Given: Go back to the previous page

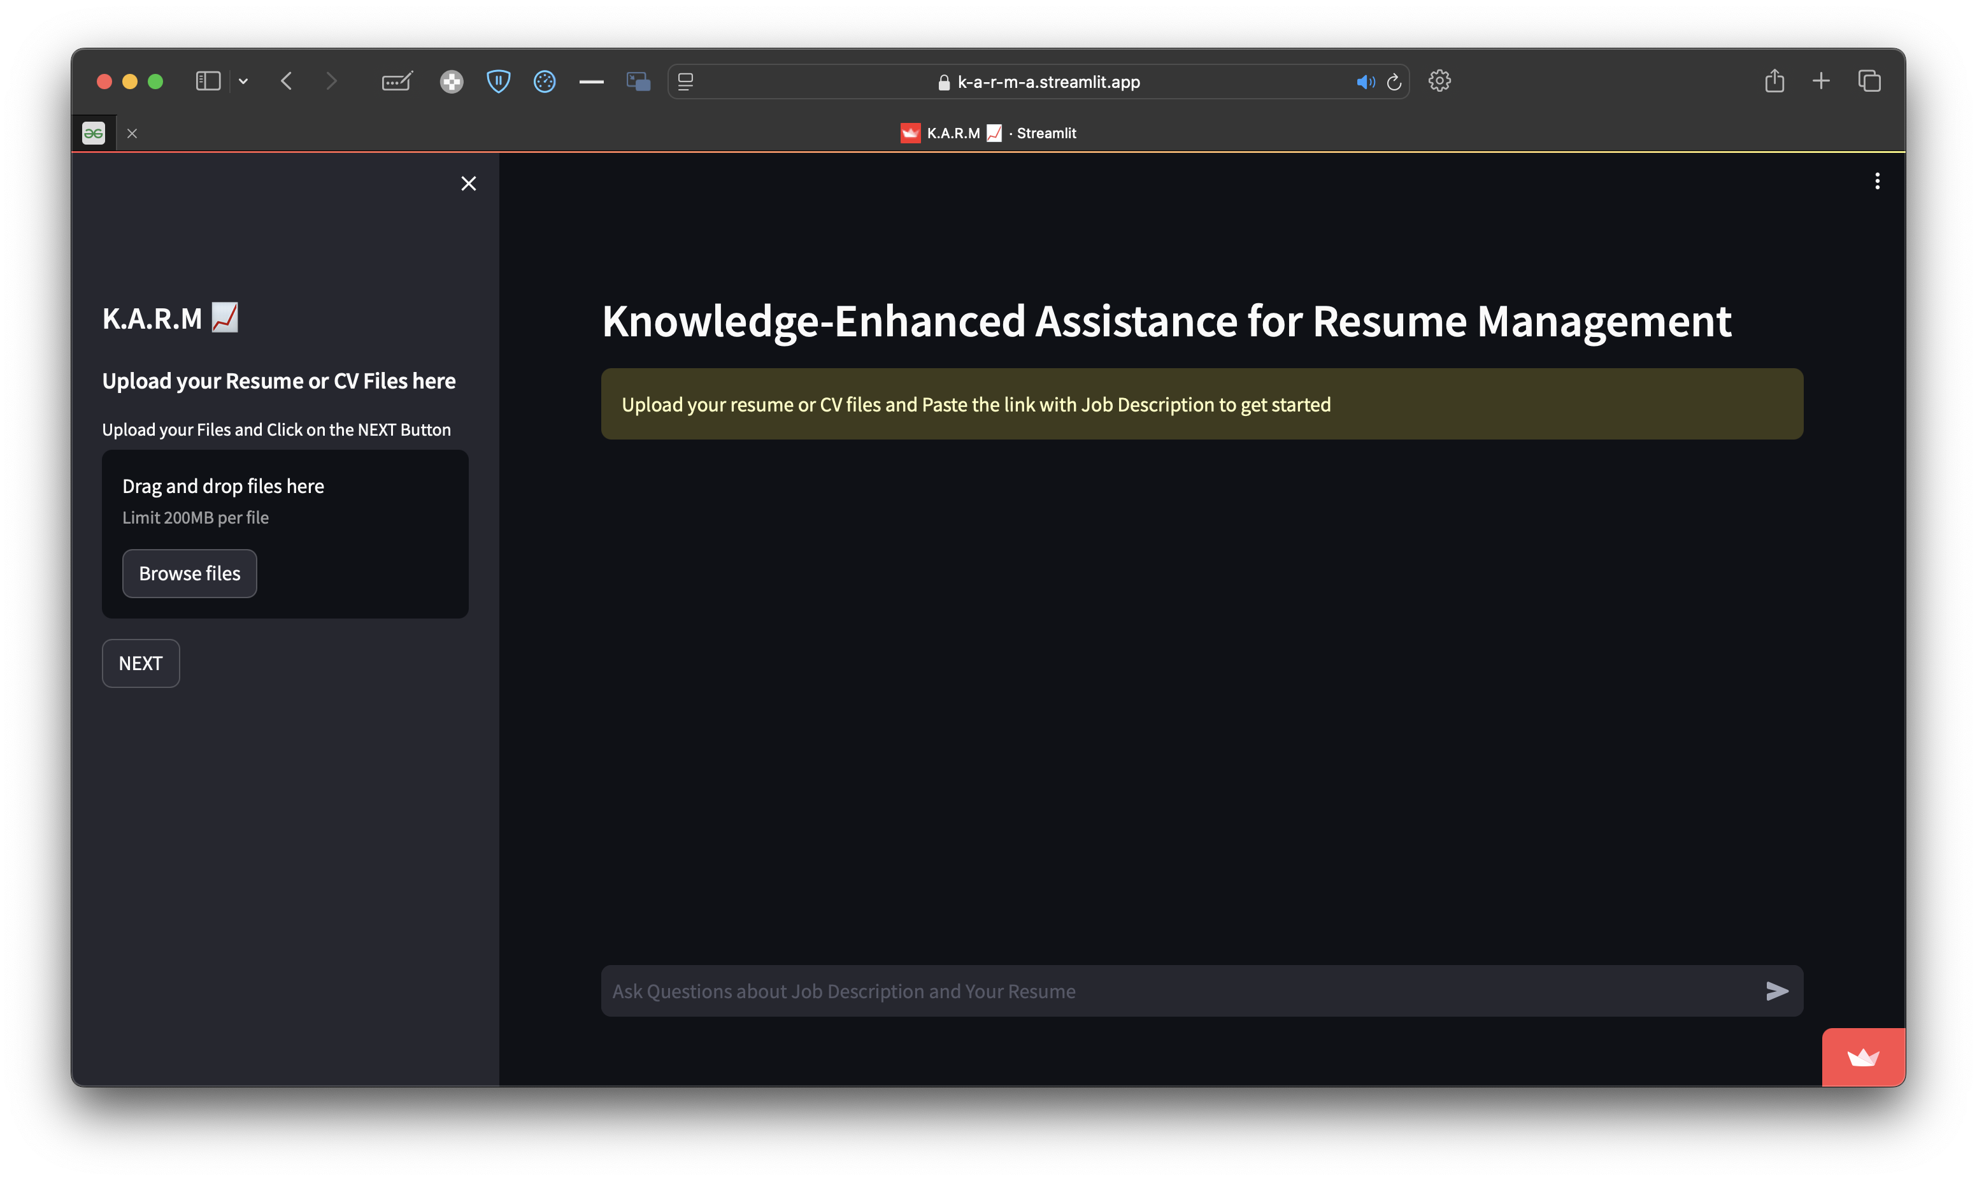Looking at the screenshot, I should click(287, 81).
